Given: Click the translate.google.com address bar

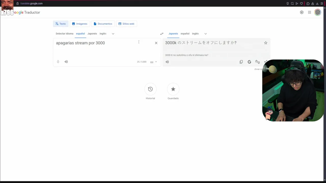Looking at the screenshot, I should (x=31, y=3).
